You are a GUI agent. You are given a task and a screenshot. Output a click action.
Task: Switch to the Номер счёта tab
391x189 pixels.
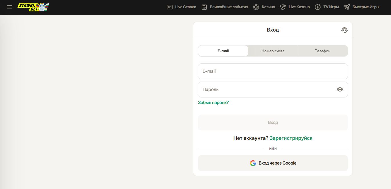(x=273, y=51)
